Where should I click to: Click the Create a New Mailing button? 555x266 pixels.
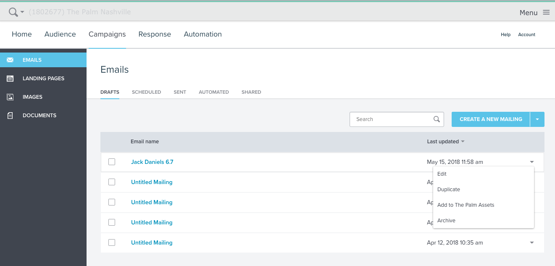point(491,119)
